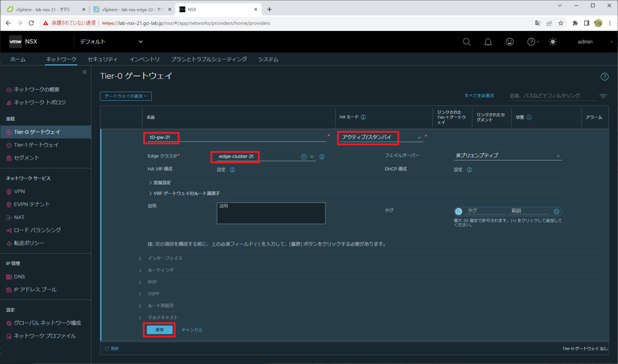Open ネットワーク トポロジ in sidebar
Viewport: 618px width, 364px height.
tap(40, 102)
